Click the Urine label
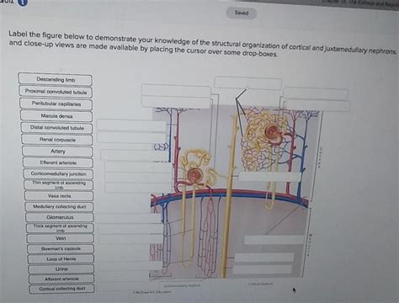 [61, 268]
